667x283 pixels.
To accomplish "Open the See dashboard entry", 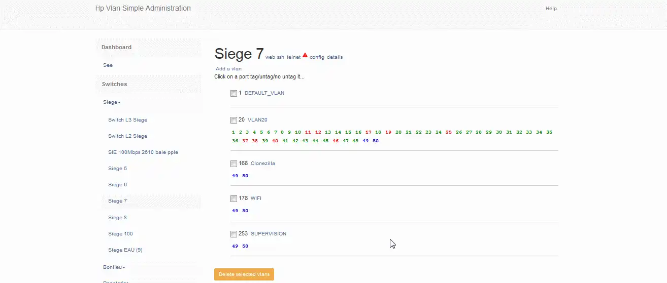I will click(108, 65).
